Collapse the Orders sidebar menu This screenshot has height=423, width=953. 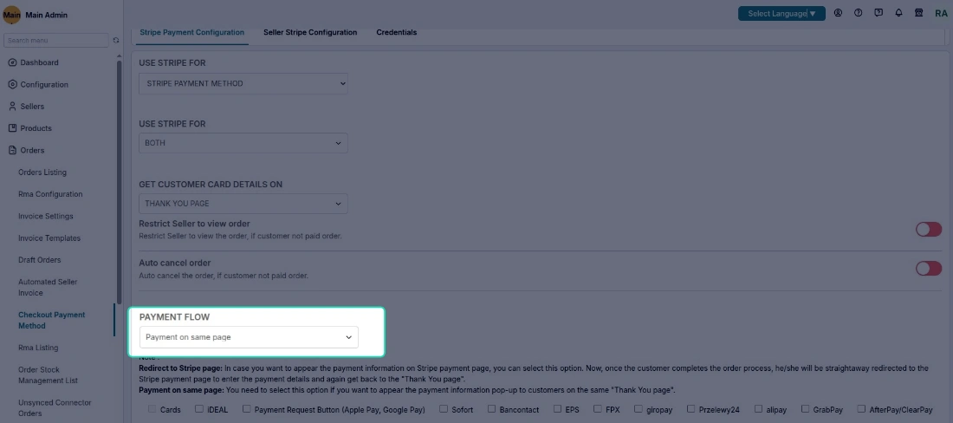(x=32, y=150)
